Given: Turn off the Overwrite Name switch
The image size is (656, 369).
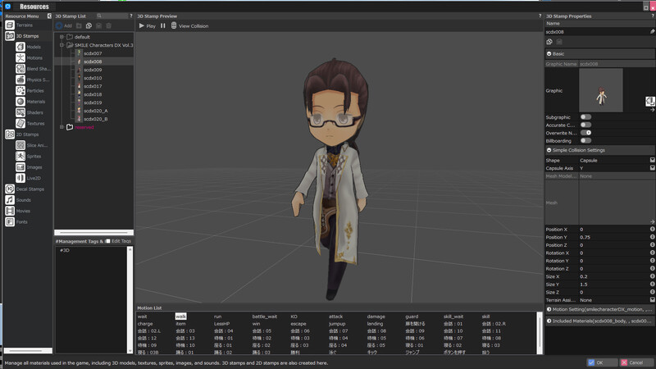Looking at the screenshot, I should (585, 133).
